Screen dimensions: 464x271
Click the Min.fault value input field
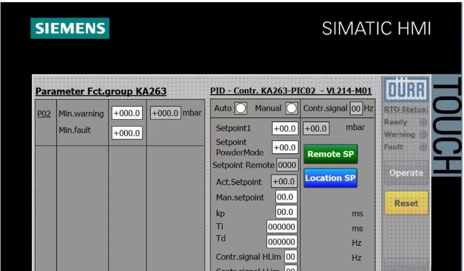click(127, 133)
